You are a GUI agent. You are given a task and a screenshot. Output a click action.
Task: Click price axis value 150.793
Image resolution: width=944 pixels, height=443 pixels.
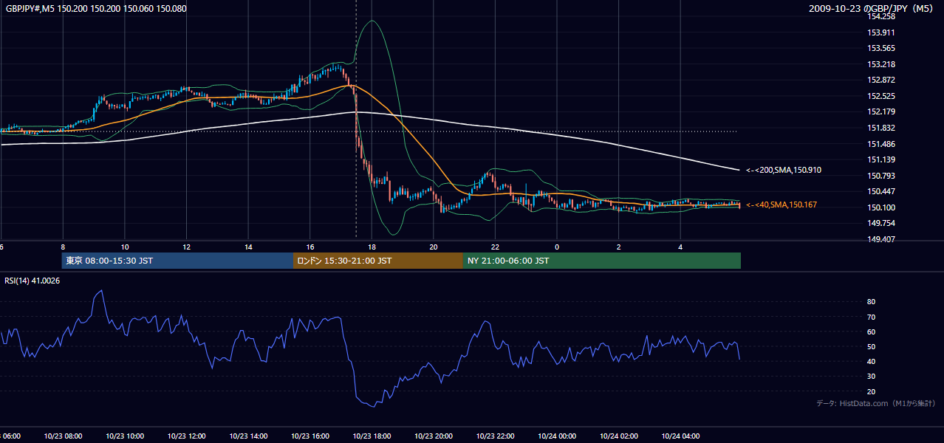tap(882, 176)
